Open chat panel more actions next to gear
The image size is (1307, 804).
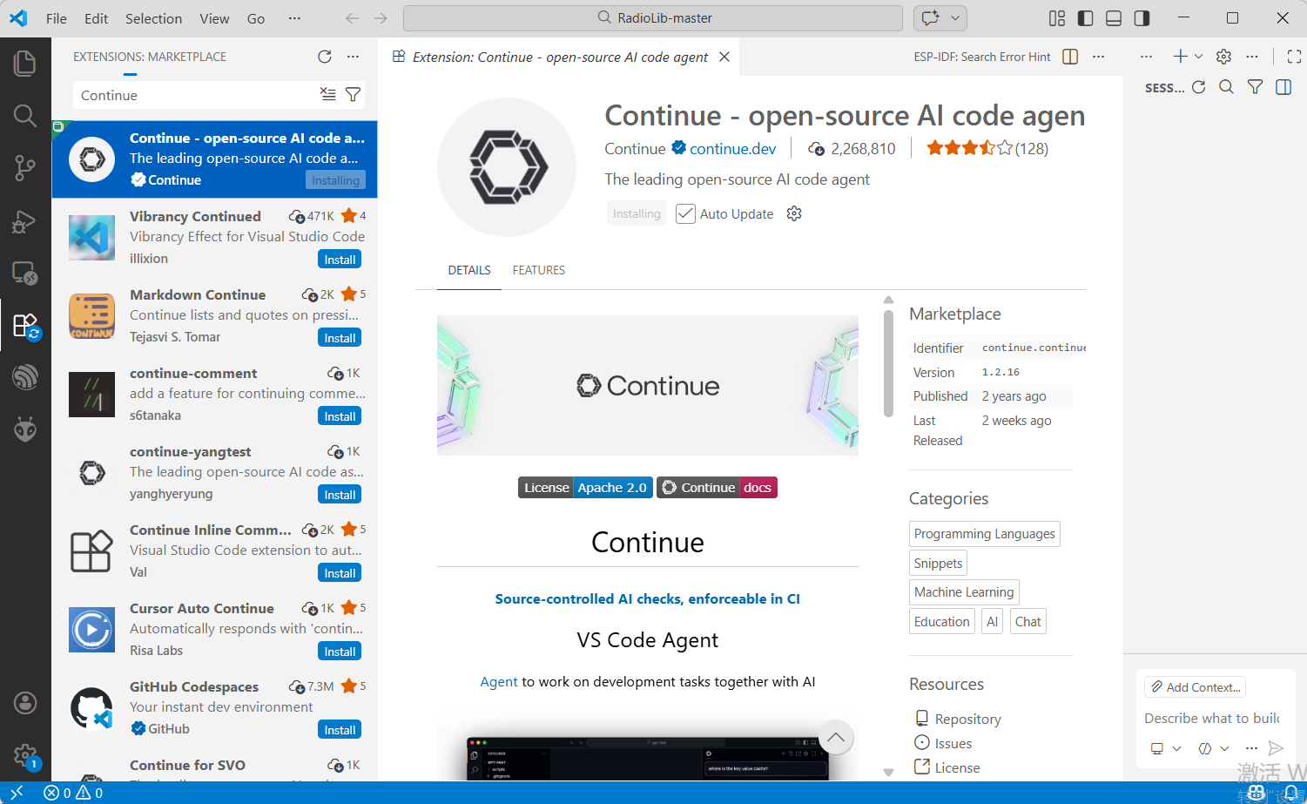coord(1252,57)
